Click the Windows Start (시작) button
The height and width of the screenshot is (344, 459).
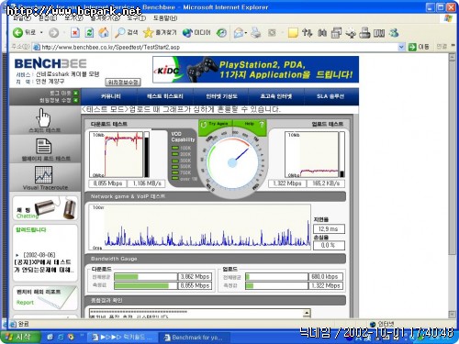(x=20, y=337)
